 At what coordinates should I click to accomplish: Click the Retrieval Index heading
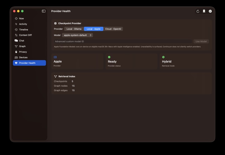pos(67,76)
